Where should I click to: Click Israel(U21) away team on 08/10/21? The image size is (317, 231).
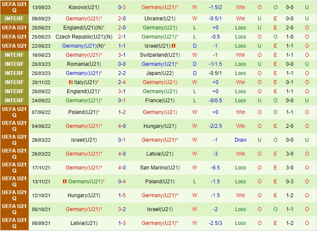[160, 209]
